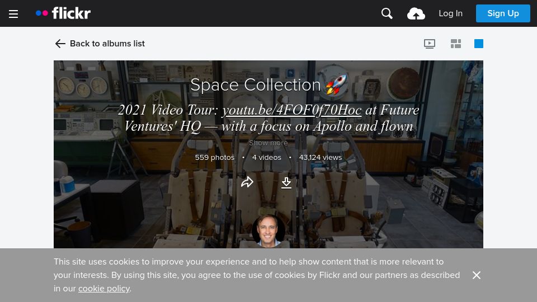Start the slideshow view icon

pos(430,44)
